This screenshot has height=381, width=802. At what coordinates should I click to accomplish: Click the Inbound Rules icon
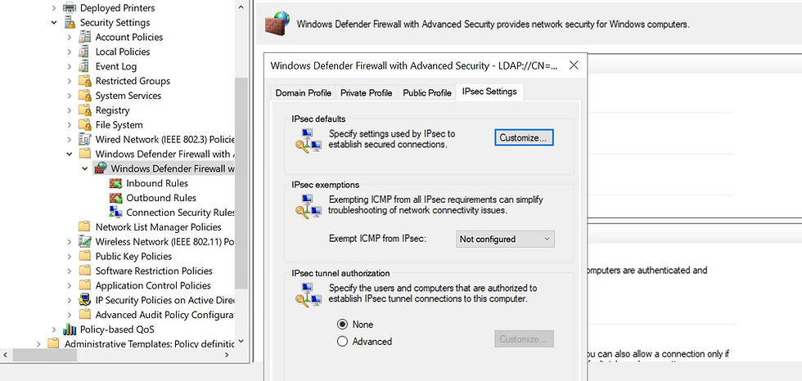[x=115, y=183]
